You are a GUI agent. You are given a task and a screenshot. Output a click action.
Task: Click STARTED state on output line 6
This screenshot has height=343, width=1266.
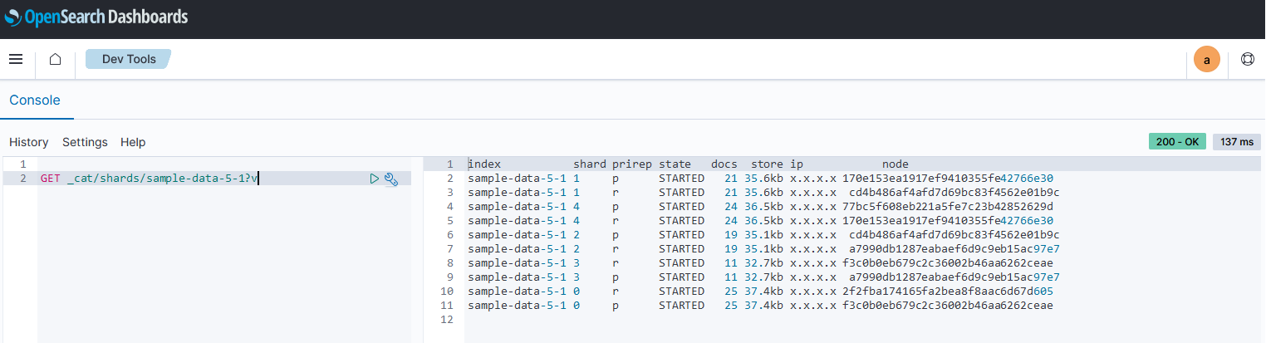[x=682, y=235]
